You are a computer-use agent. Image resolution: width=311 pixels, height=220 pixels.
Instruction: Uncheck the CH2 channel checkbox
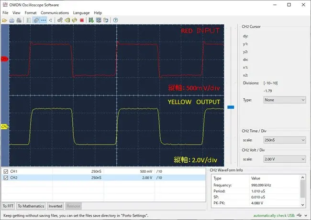[x=6, y=178]
